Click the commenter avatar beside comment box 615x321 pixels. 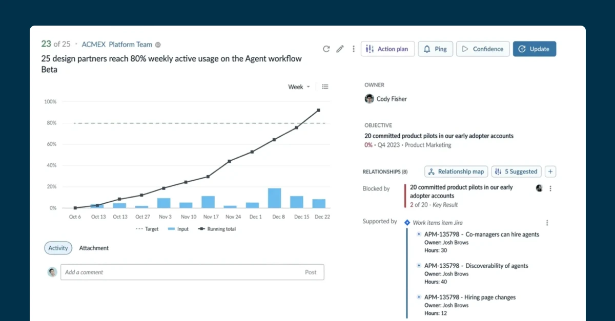coord(52,272)
